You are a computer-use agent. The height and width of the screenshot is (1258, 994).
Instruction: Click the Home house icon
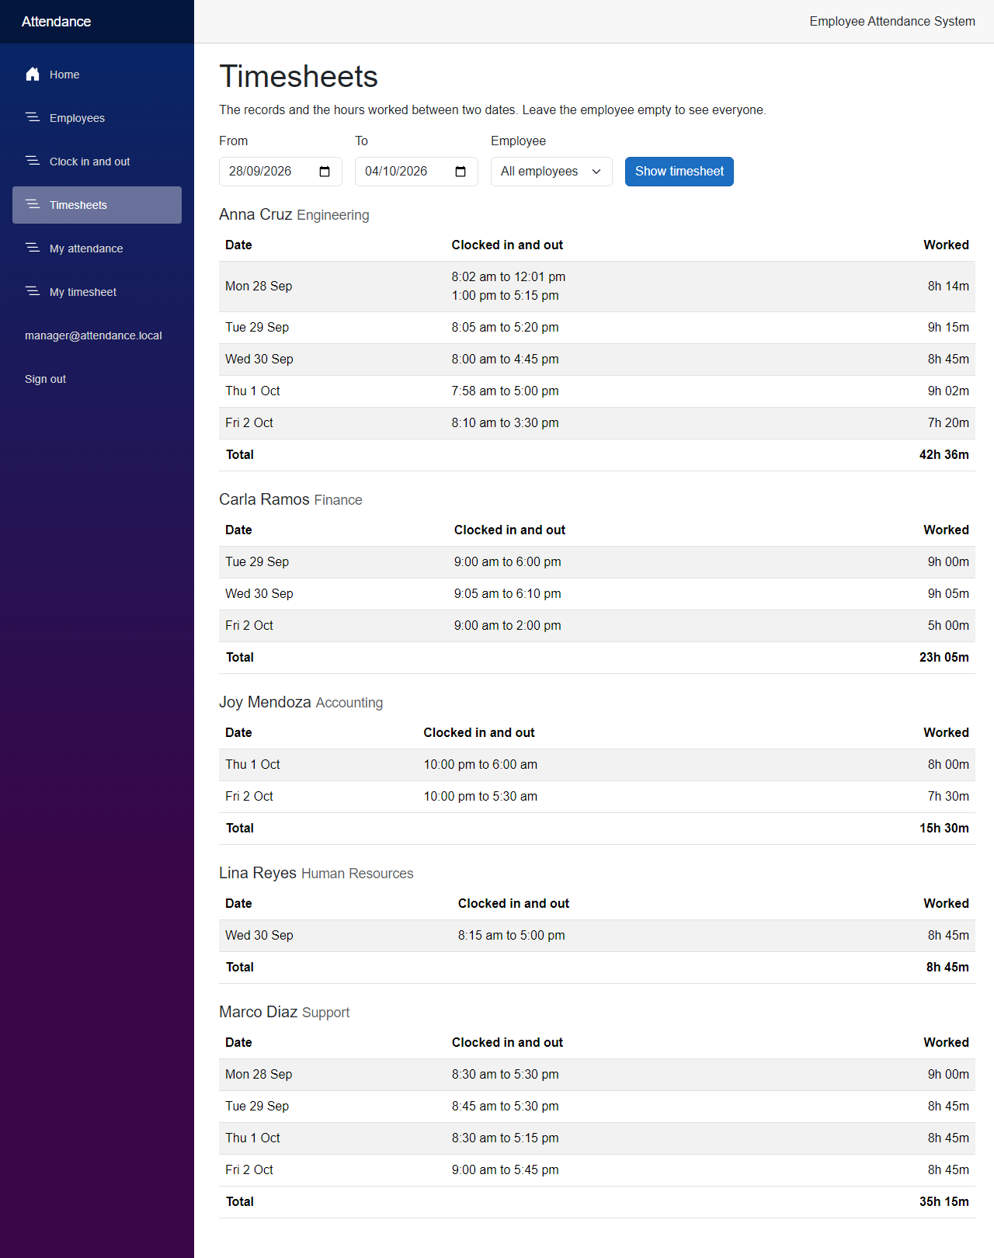[x=33, y=74]
